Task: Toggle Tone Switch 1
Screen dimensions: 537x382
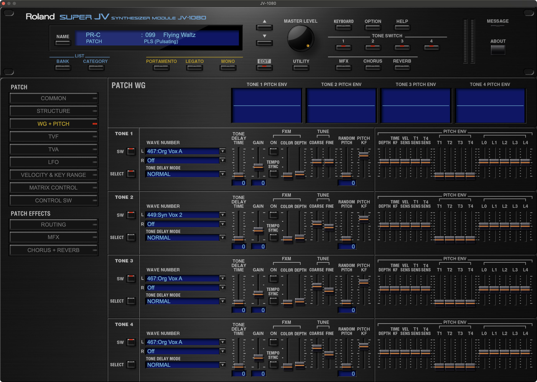Action: [343, 48]
